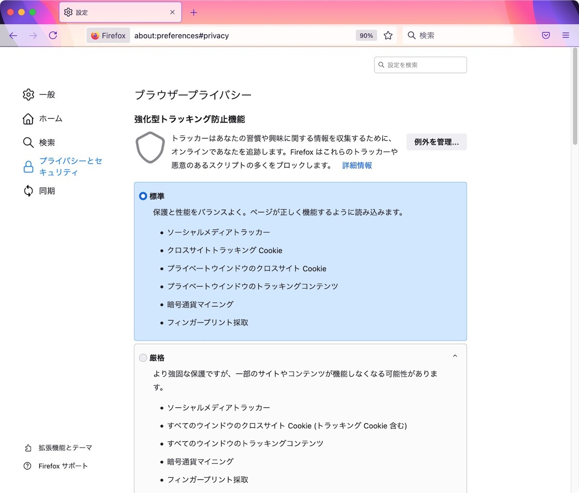Reload the page with the refresh icon

coord(53,36)
